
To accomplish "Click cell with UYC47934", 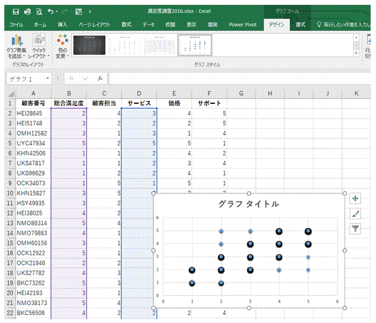I will point(33,143).
